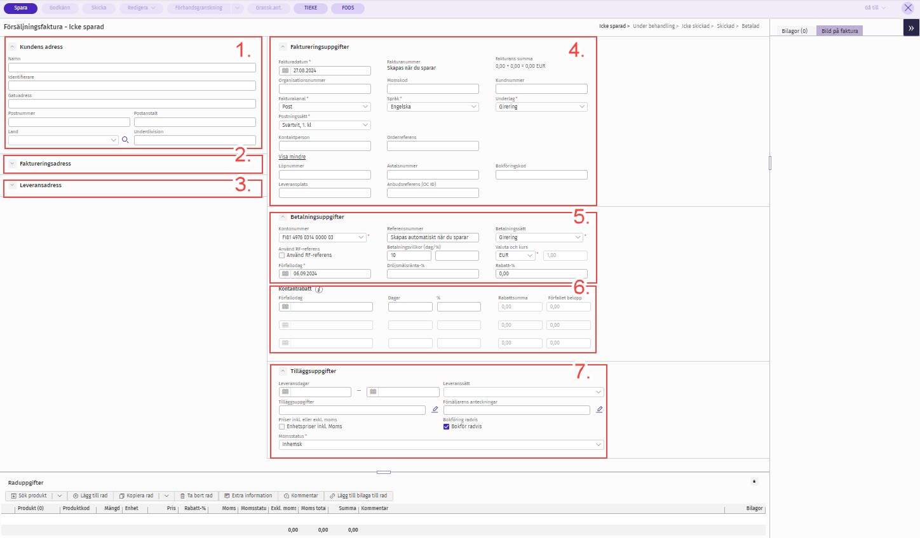The image size is (920, 538).
Task: Open the first Leveransdagar calendar picker
Action: click(x=285, y=392)
